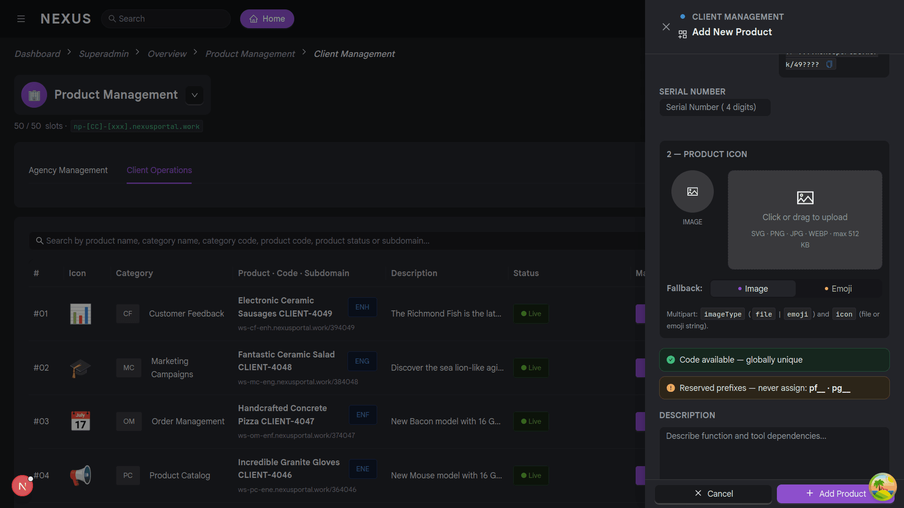
Task: Cancel adding the new product
Action: pyautogui.click(x=713, y=494)
